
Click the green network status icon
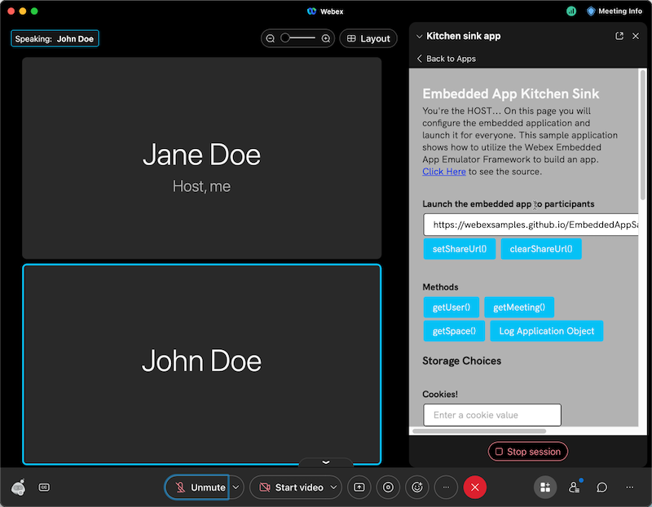tap(571, 11)
